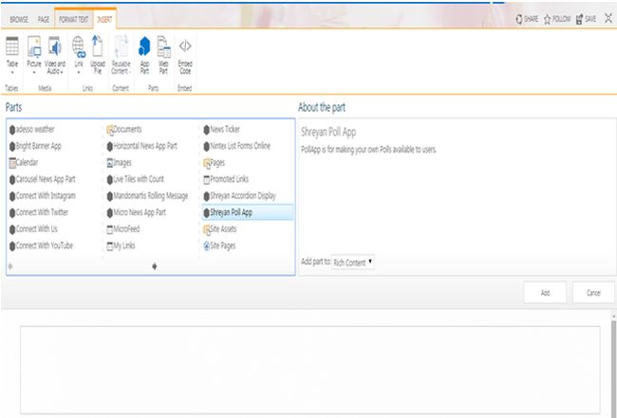
Task: Click inside the page content editing area
Action: coord(310,370)
